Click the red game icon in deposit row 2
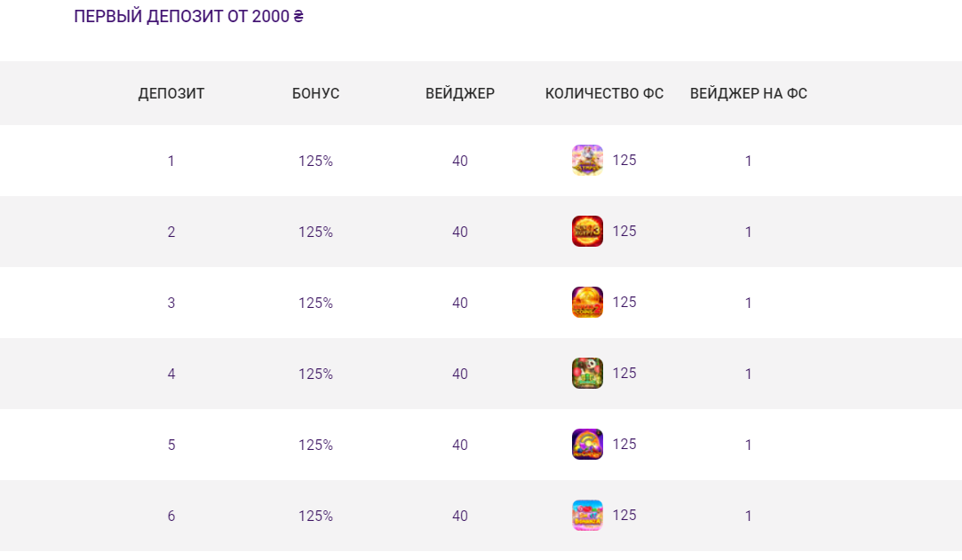Viewport: 962px width, 560px height. 587,232
